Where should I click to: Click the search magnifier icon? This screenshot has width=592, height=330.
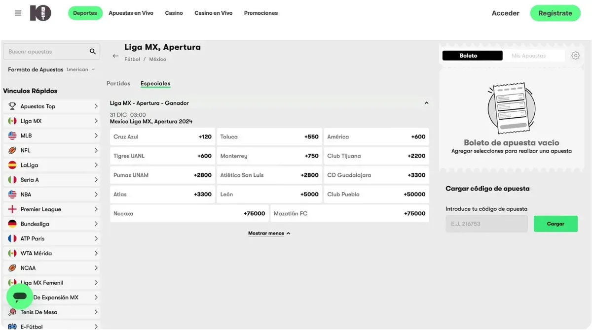point(92,51)
